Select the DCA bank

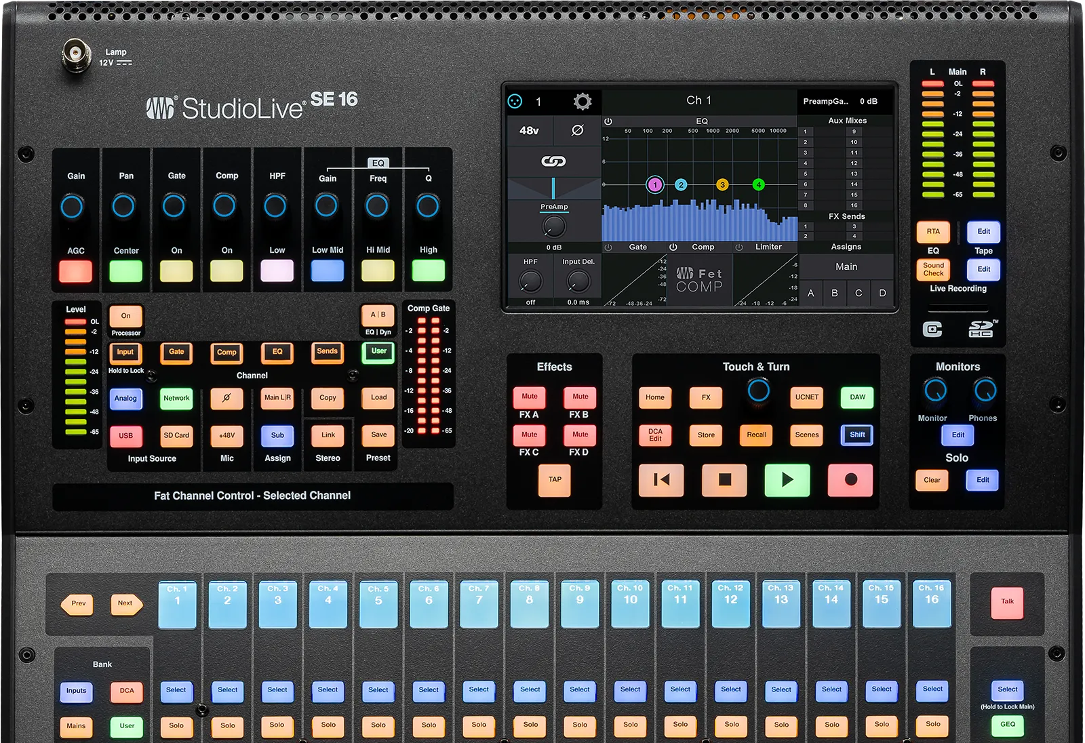point(127,691)
